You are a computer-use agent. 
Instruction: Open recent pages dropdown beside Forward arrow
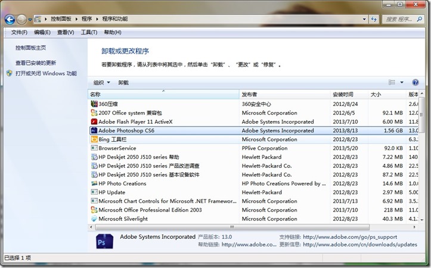pyautogui.click(x=30, y=20)
